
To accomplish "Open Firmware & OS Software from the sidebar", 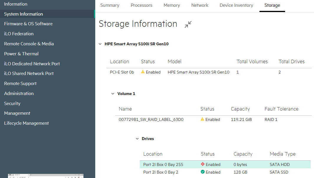I will (28, 24).
